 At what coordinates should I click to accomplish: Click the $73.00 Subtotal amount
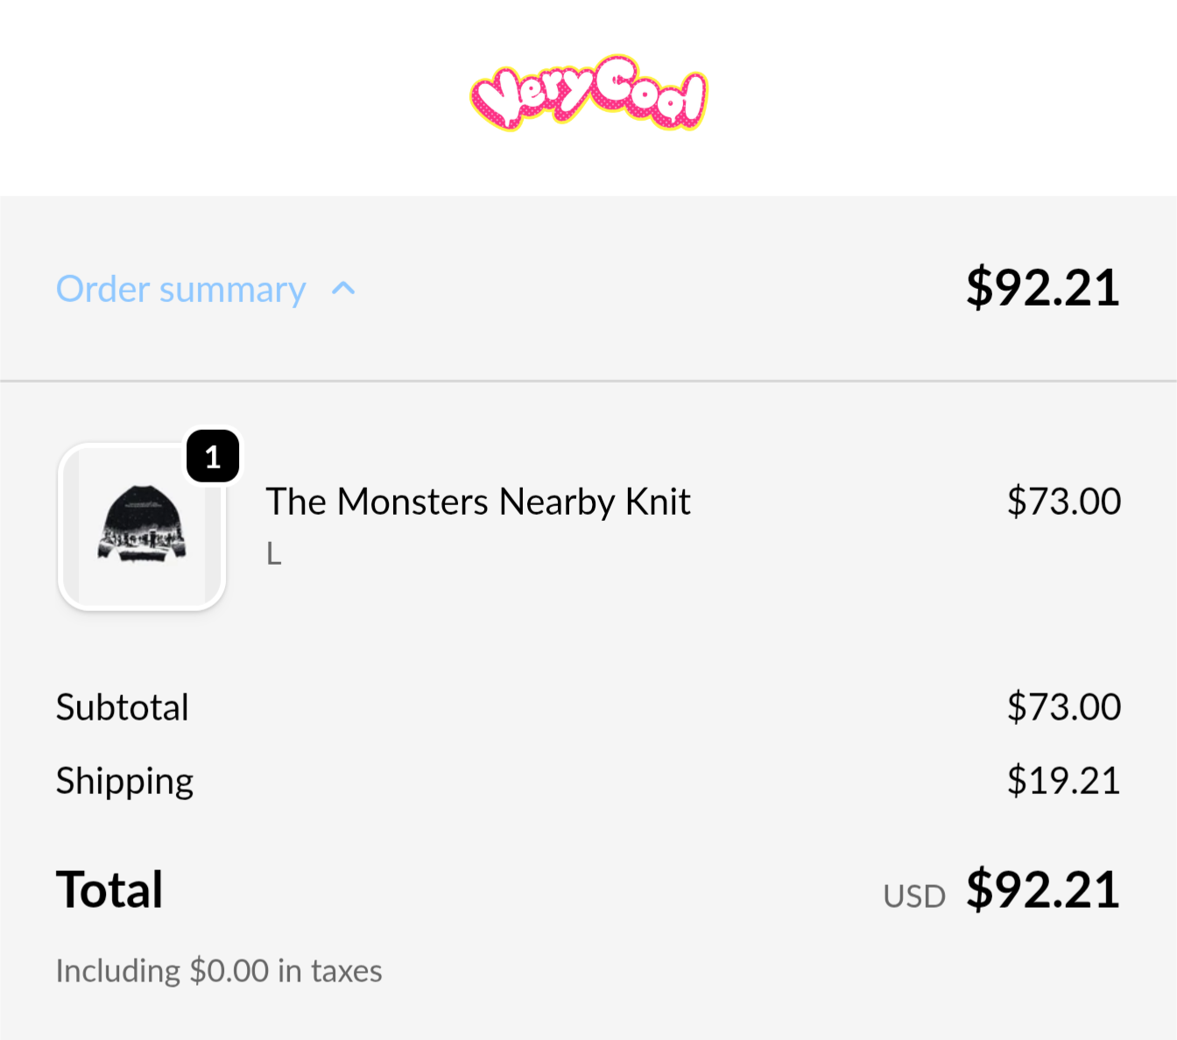[1063, 707]
